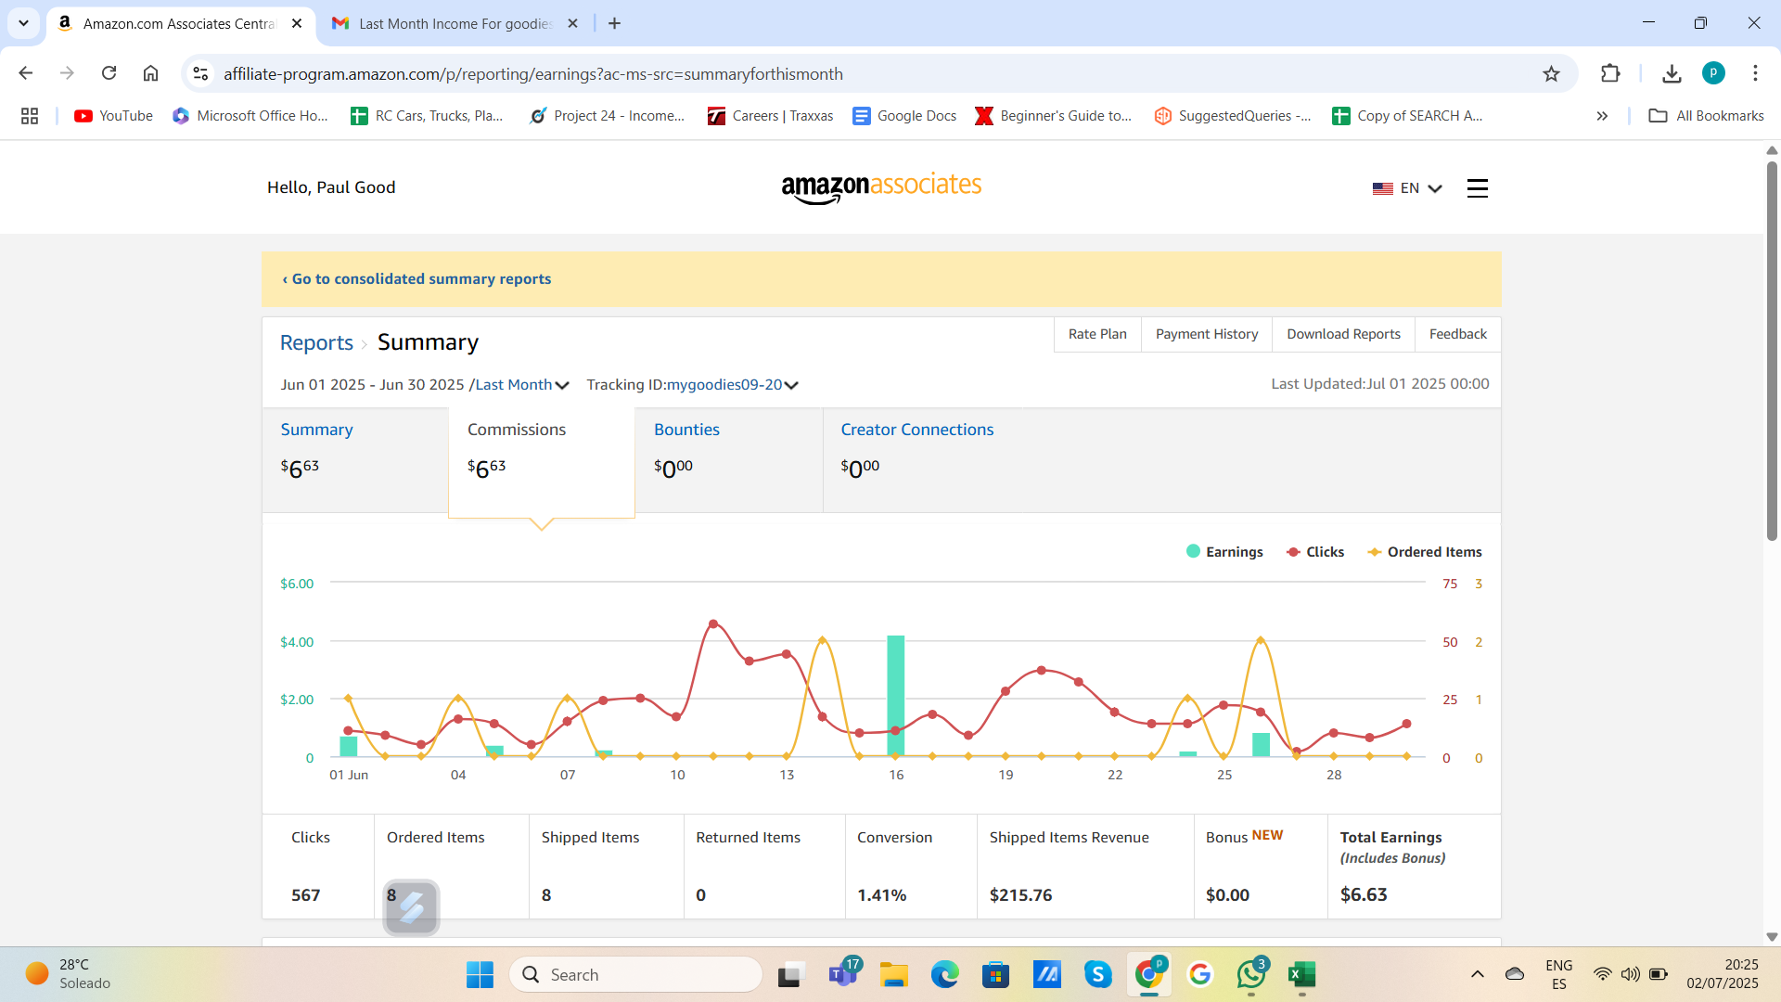The height and width of the screenshot is (1002, 1781).
Task: Open the EN language selector
Action: click(1407, 188)
